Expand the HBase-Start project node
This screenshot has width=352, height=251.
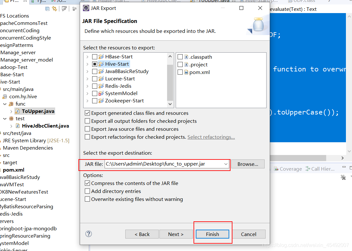88,57
